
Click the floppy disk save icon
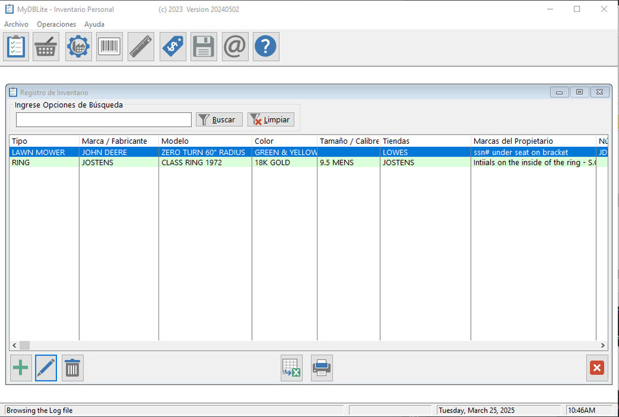(x=204, y=46)
